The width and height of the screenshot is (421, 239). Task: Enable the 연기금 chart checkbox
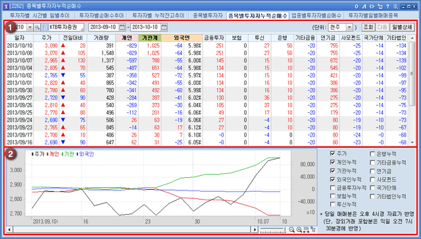[372, 171]
